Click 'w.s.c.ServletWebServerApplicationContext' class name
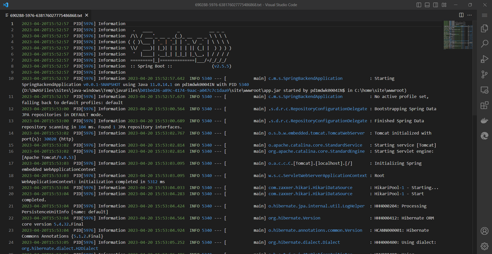Image resolution: width=492 pixels, height=254 pixels. 318,176
